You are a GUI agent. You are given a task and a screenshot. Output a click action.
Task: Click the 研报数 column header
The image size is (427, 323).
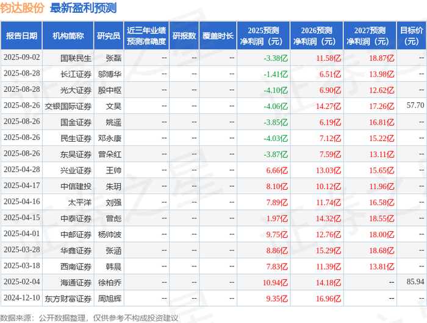coord(184,36)
